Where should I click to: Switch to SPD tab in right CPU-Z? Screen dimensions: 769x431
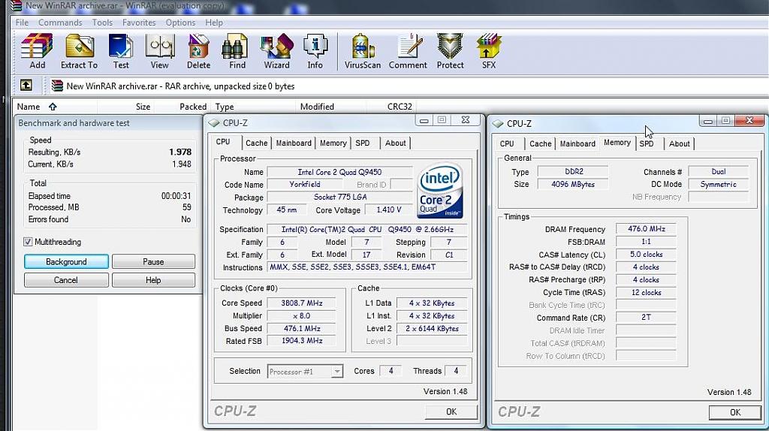pos(647,143)
